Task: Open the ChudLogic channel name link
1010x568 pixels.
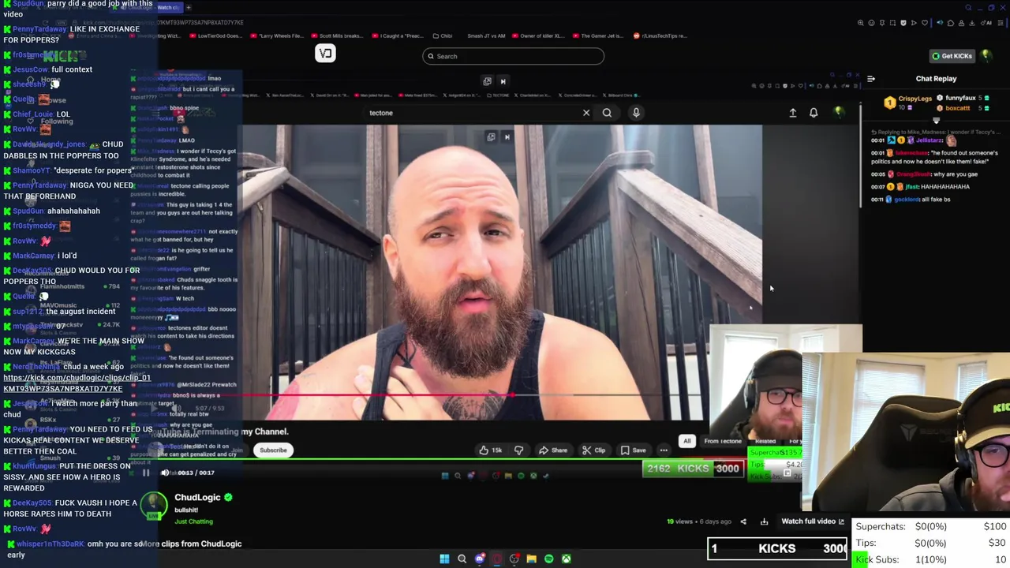Action: tap(197, 498)
